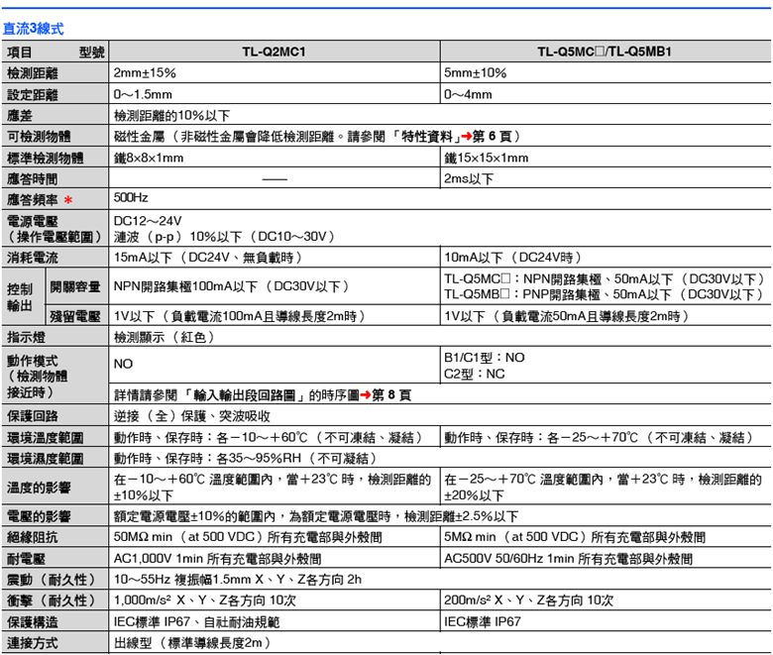Click the TL-Q2MC1 column header
Viewport: 773px width, 655px height.
274,53
